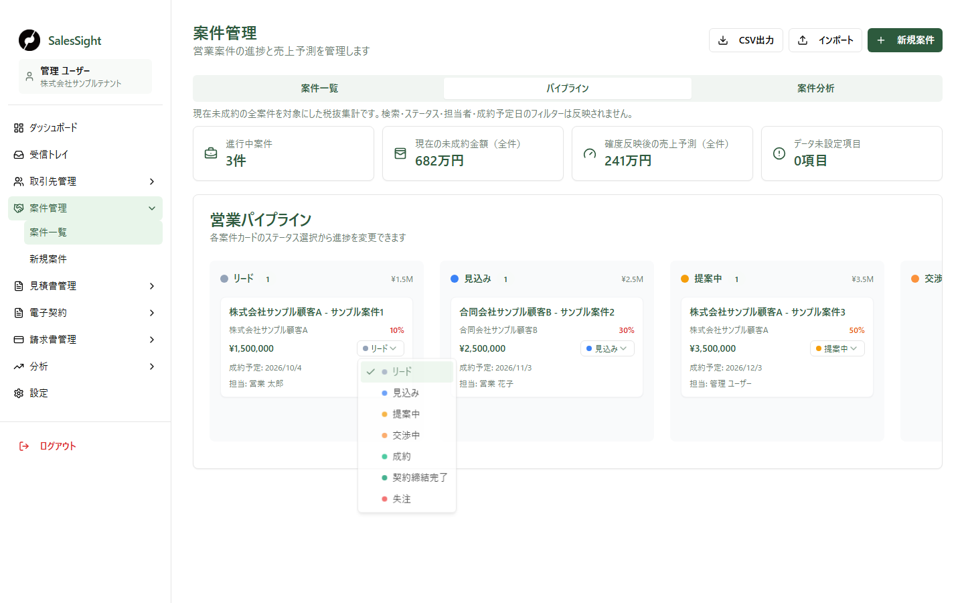Create a deal with 新規案件 button
Screen dimensions: 964x603
pos(905,40)
